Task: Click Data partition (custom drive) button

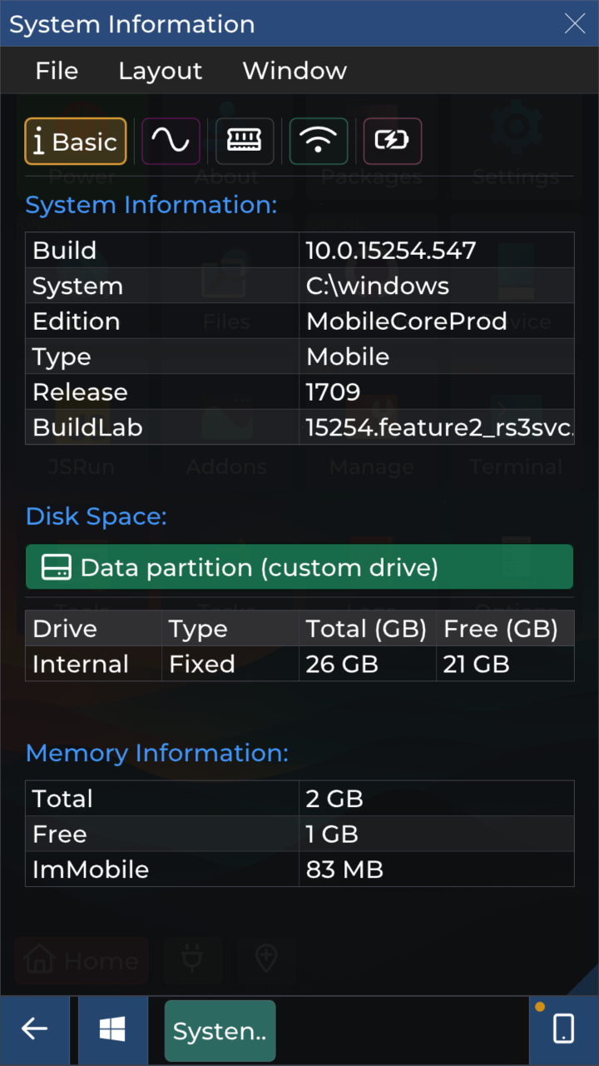Action: pyautogui.click(x=299, y=567)
